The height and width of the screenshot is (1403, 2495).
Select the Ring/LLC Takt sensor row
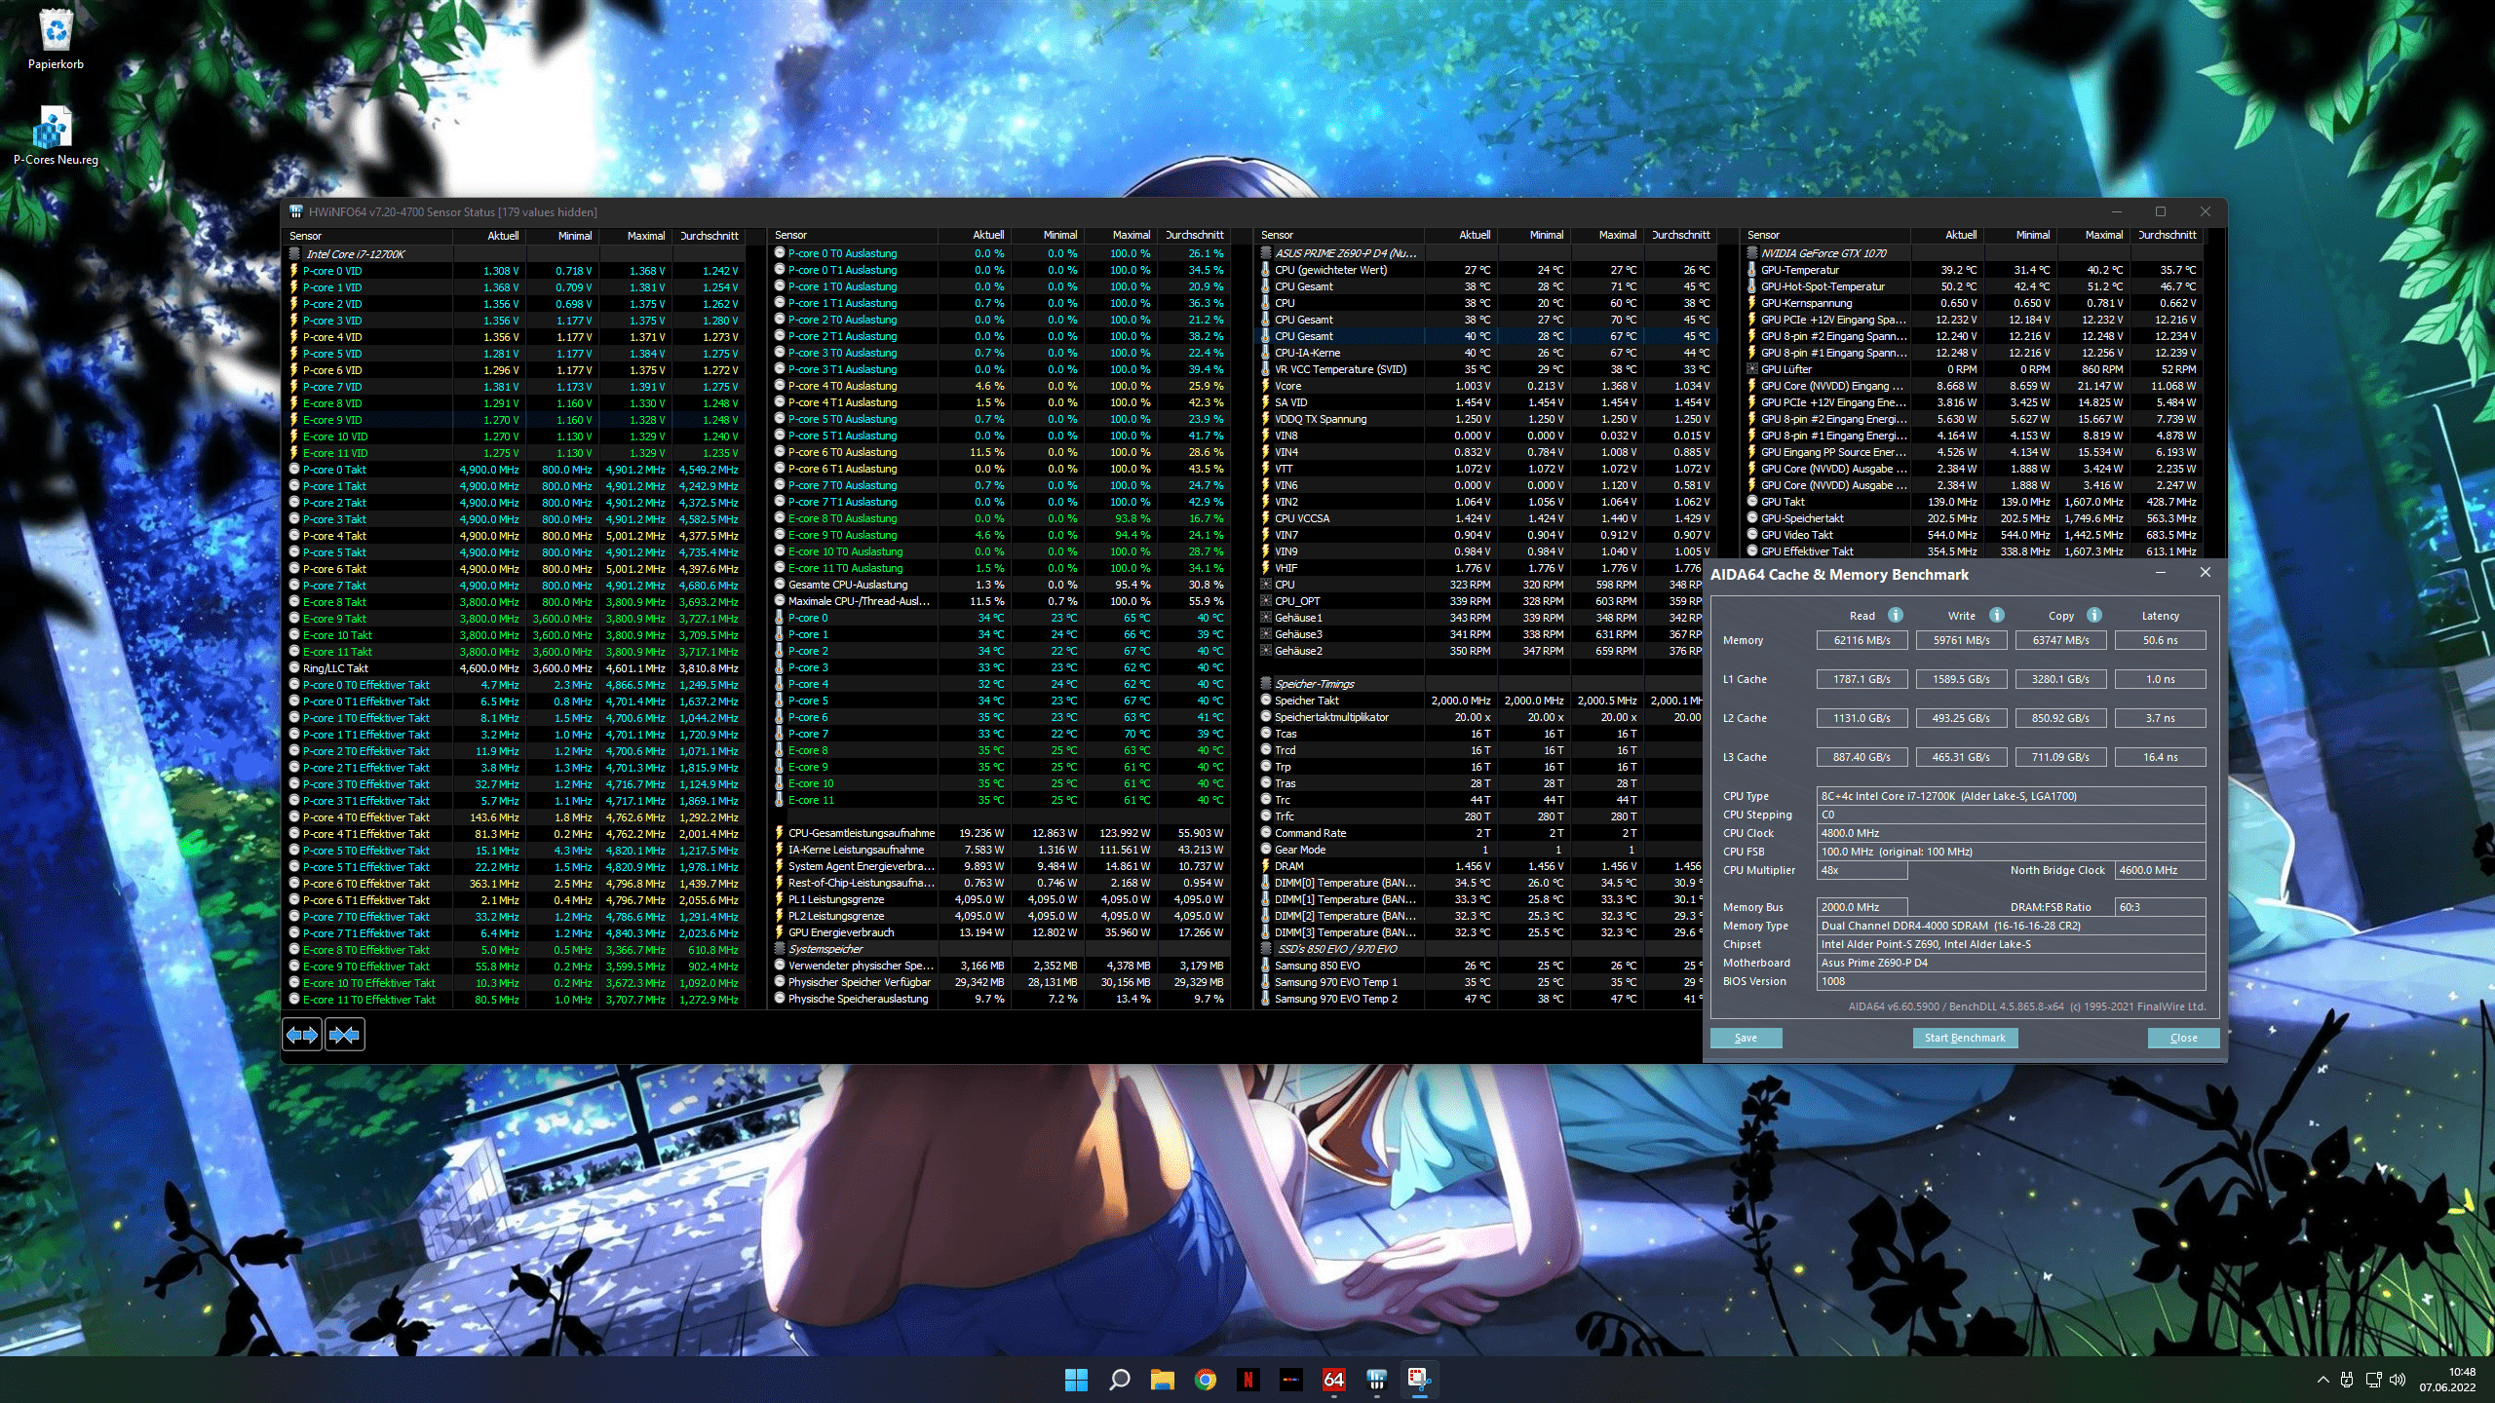(x=515, y=668)
